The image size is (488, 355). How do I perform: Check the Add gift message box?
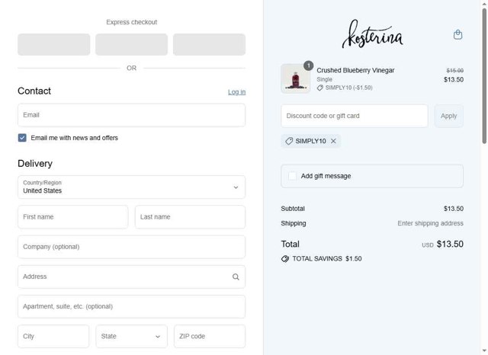(292, 176)
